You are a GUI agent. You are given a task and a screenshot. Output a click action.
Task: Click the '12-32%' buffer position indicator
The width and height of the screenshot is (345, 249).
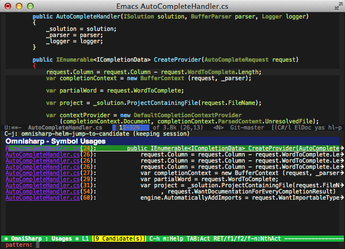pos(131,127)
